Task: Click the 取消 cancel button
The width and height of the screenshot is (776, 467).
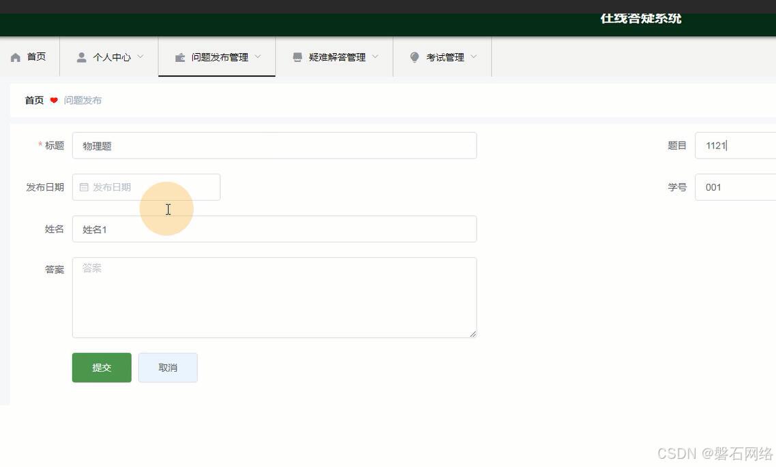Action: [167, 367]
